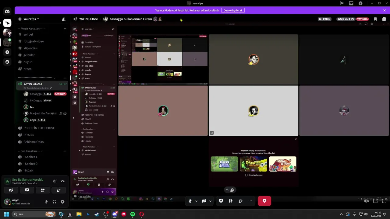Click the add a server plus icon
Viewport: 390px width, 219px height.
coord(7,52)
